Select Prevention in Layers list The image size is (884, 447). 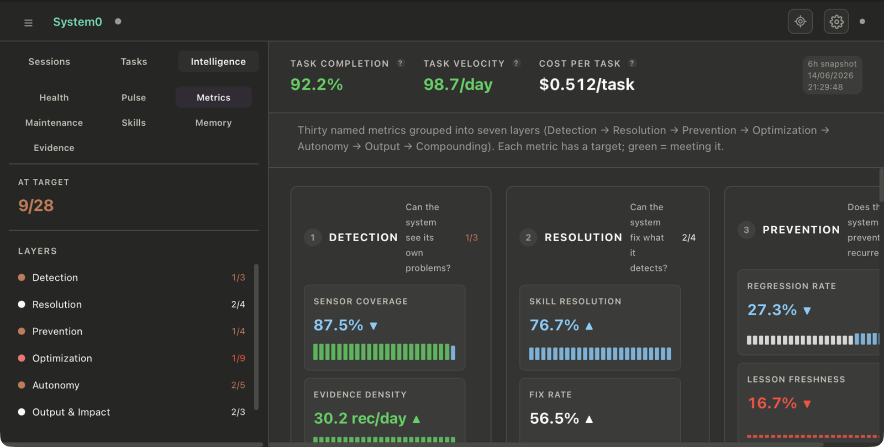[x=131, y=332]
